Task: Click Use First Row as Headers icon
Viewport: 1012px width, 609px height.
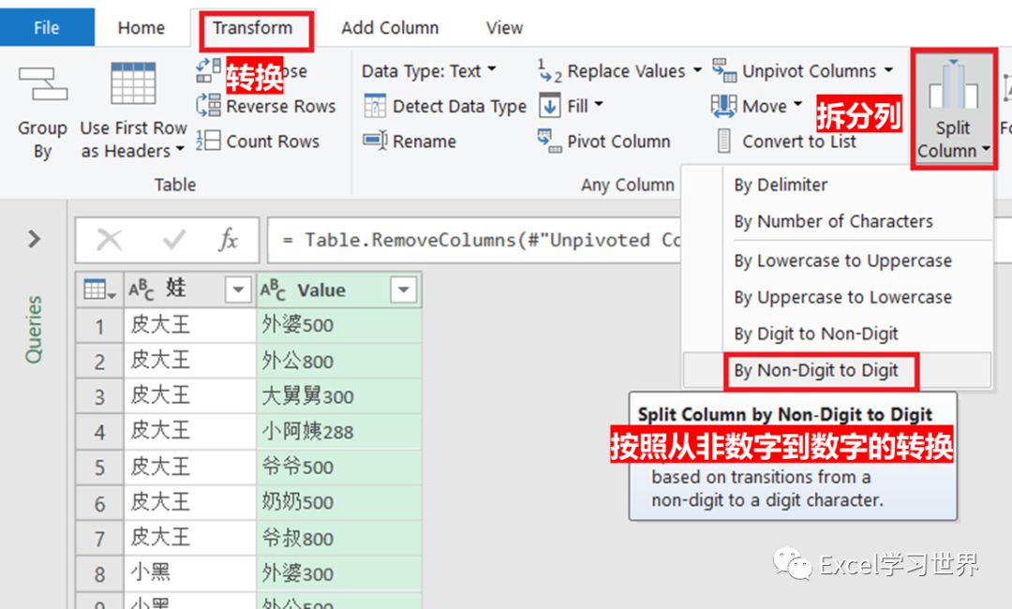Action: (x=133, y=84)
